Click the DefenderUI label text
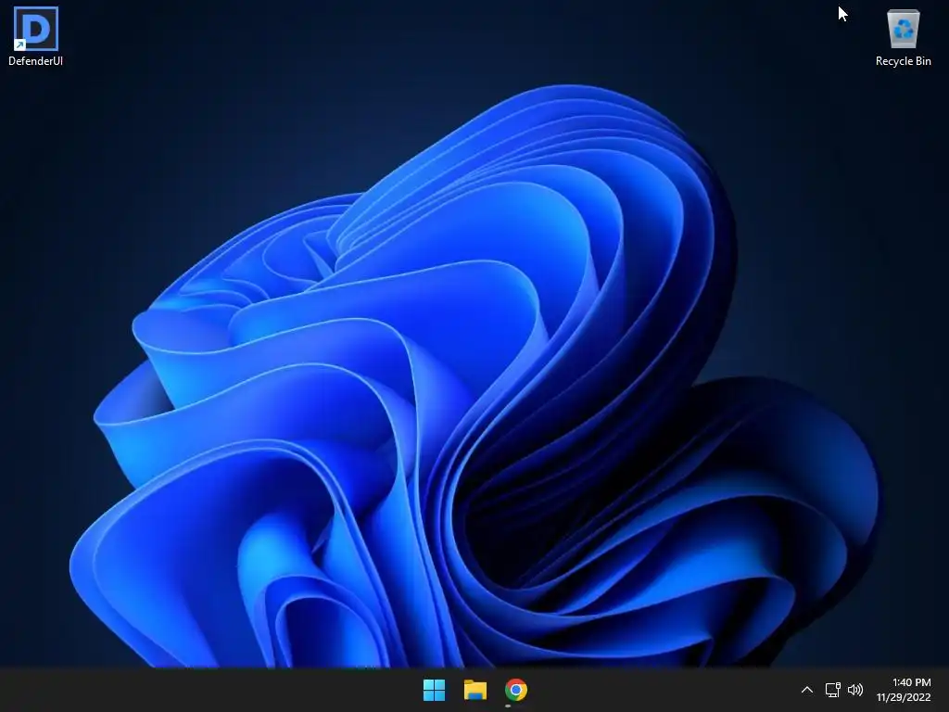Image resolution: width=949 pixels, height=712 pixels. [x=36, y=61]
